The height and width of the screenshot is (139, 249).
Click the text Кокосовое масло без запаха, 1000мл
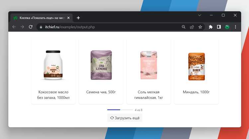pos(53,95)
